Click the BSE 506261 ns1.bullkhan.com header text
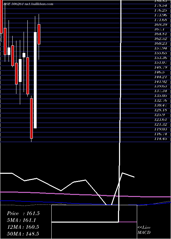The height and width of the screenshot is (239, 171). coord(28,4)
